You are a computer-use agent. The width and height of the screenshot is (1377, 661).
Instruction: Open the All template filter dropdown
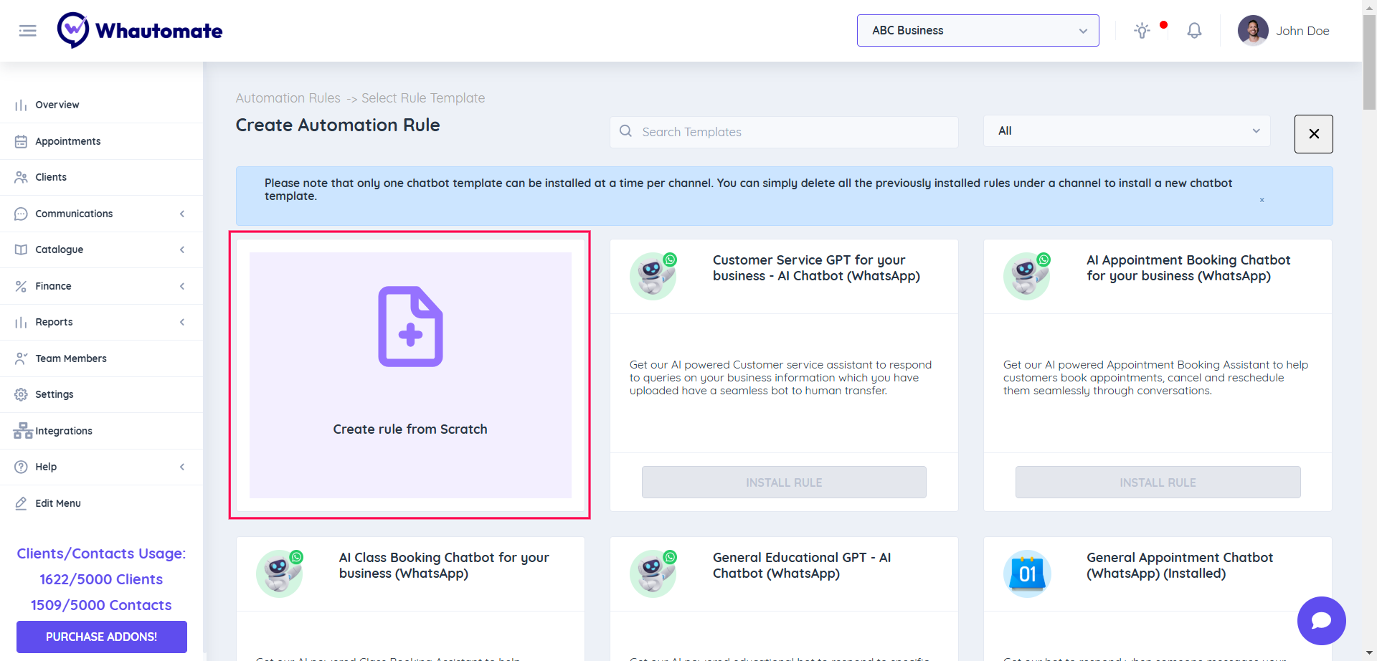tap(1126, 131)
